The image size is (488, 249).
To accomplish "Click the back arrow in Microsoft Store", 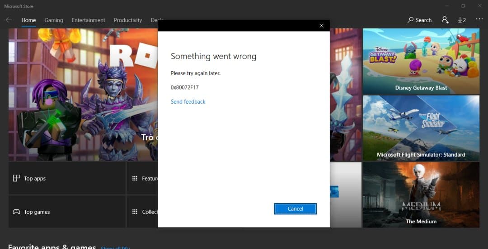I will coord(9,20).
